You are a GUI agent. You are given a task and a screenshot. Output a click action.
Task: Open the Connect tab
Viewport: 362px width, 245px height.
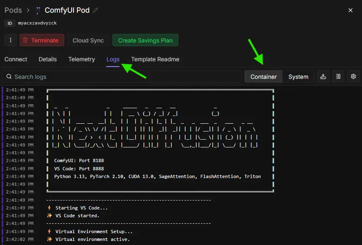pos(16,59)
